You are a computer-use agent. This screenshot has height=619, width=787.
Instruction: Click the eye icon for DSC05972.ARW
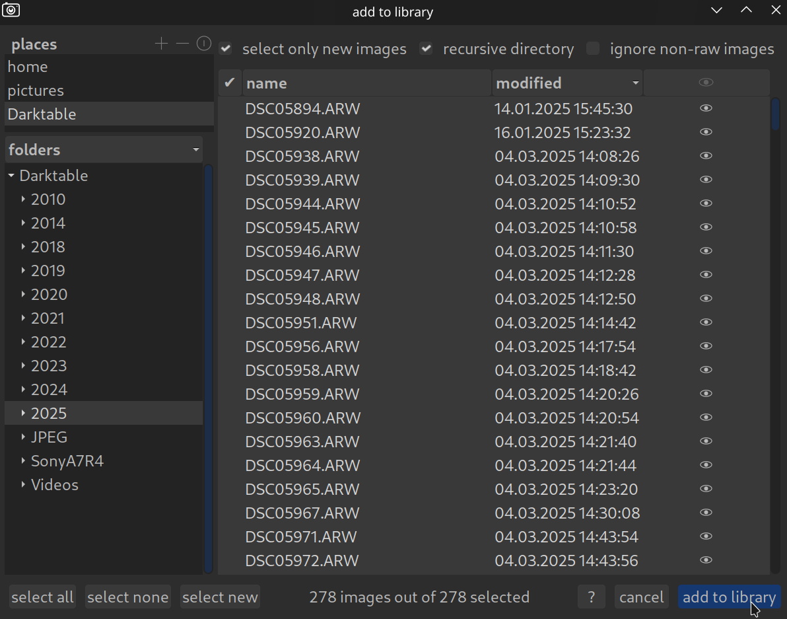click(x=706, y=560)
